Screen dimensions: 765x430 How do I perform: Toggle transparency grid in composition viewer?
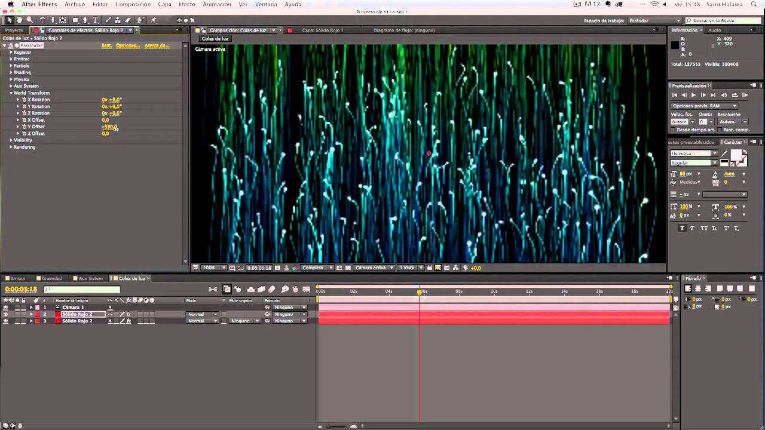348,268
